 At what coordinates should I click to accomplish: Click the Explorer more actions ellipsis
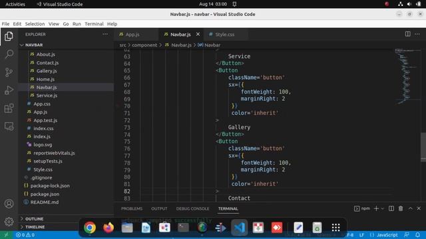pos(105,35)
